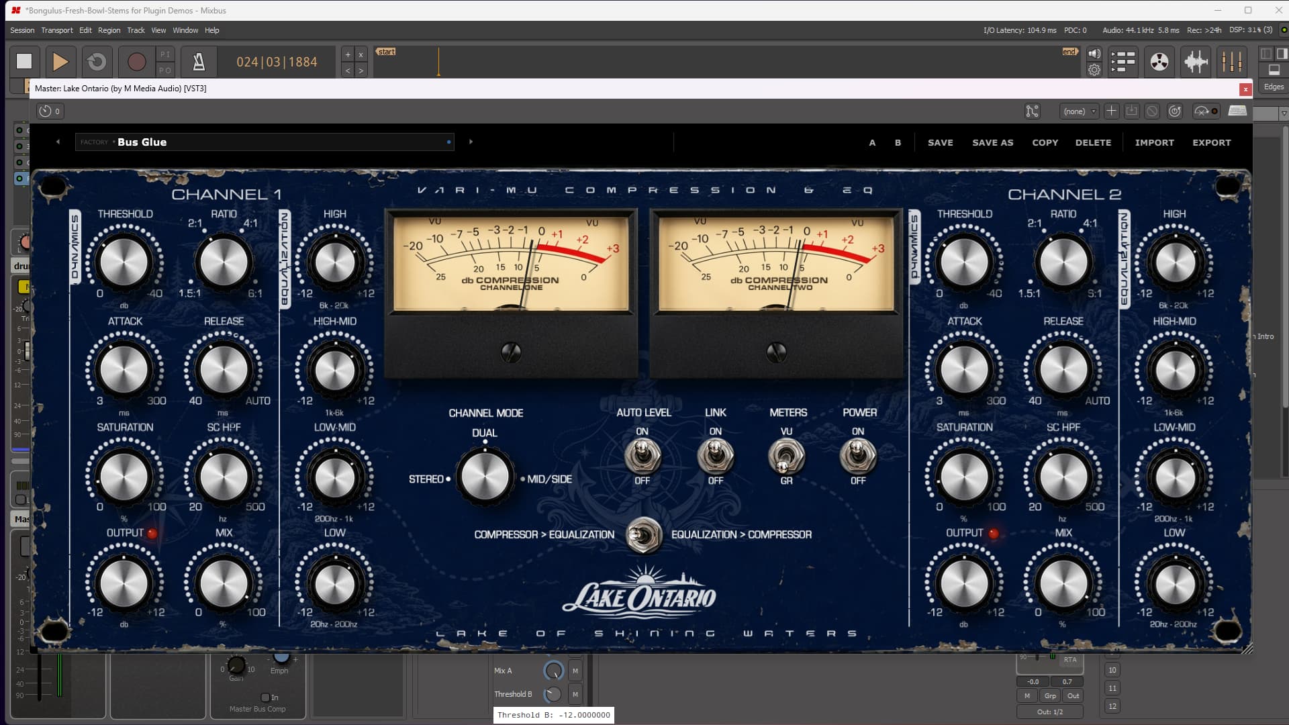Click SAVE AS in preset bar
This screenshot has height=725, width=1289.
(992, 142)
